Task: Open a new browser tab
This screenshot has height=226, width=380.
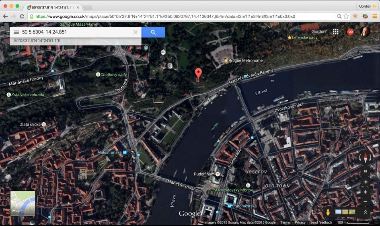Action: [88, 8]
